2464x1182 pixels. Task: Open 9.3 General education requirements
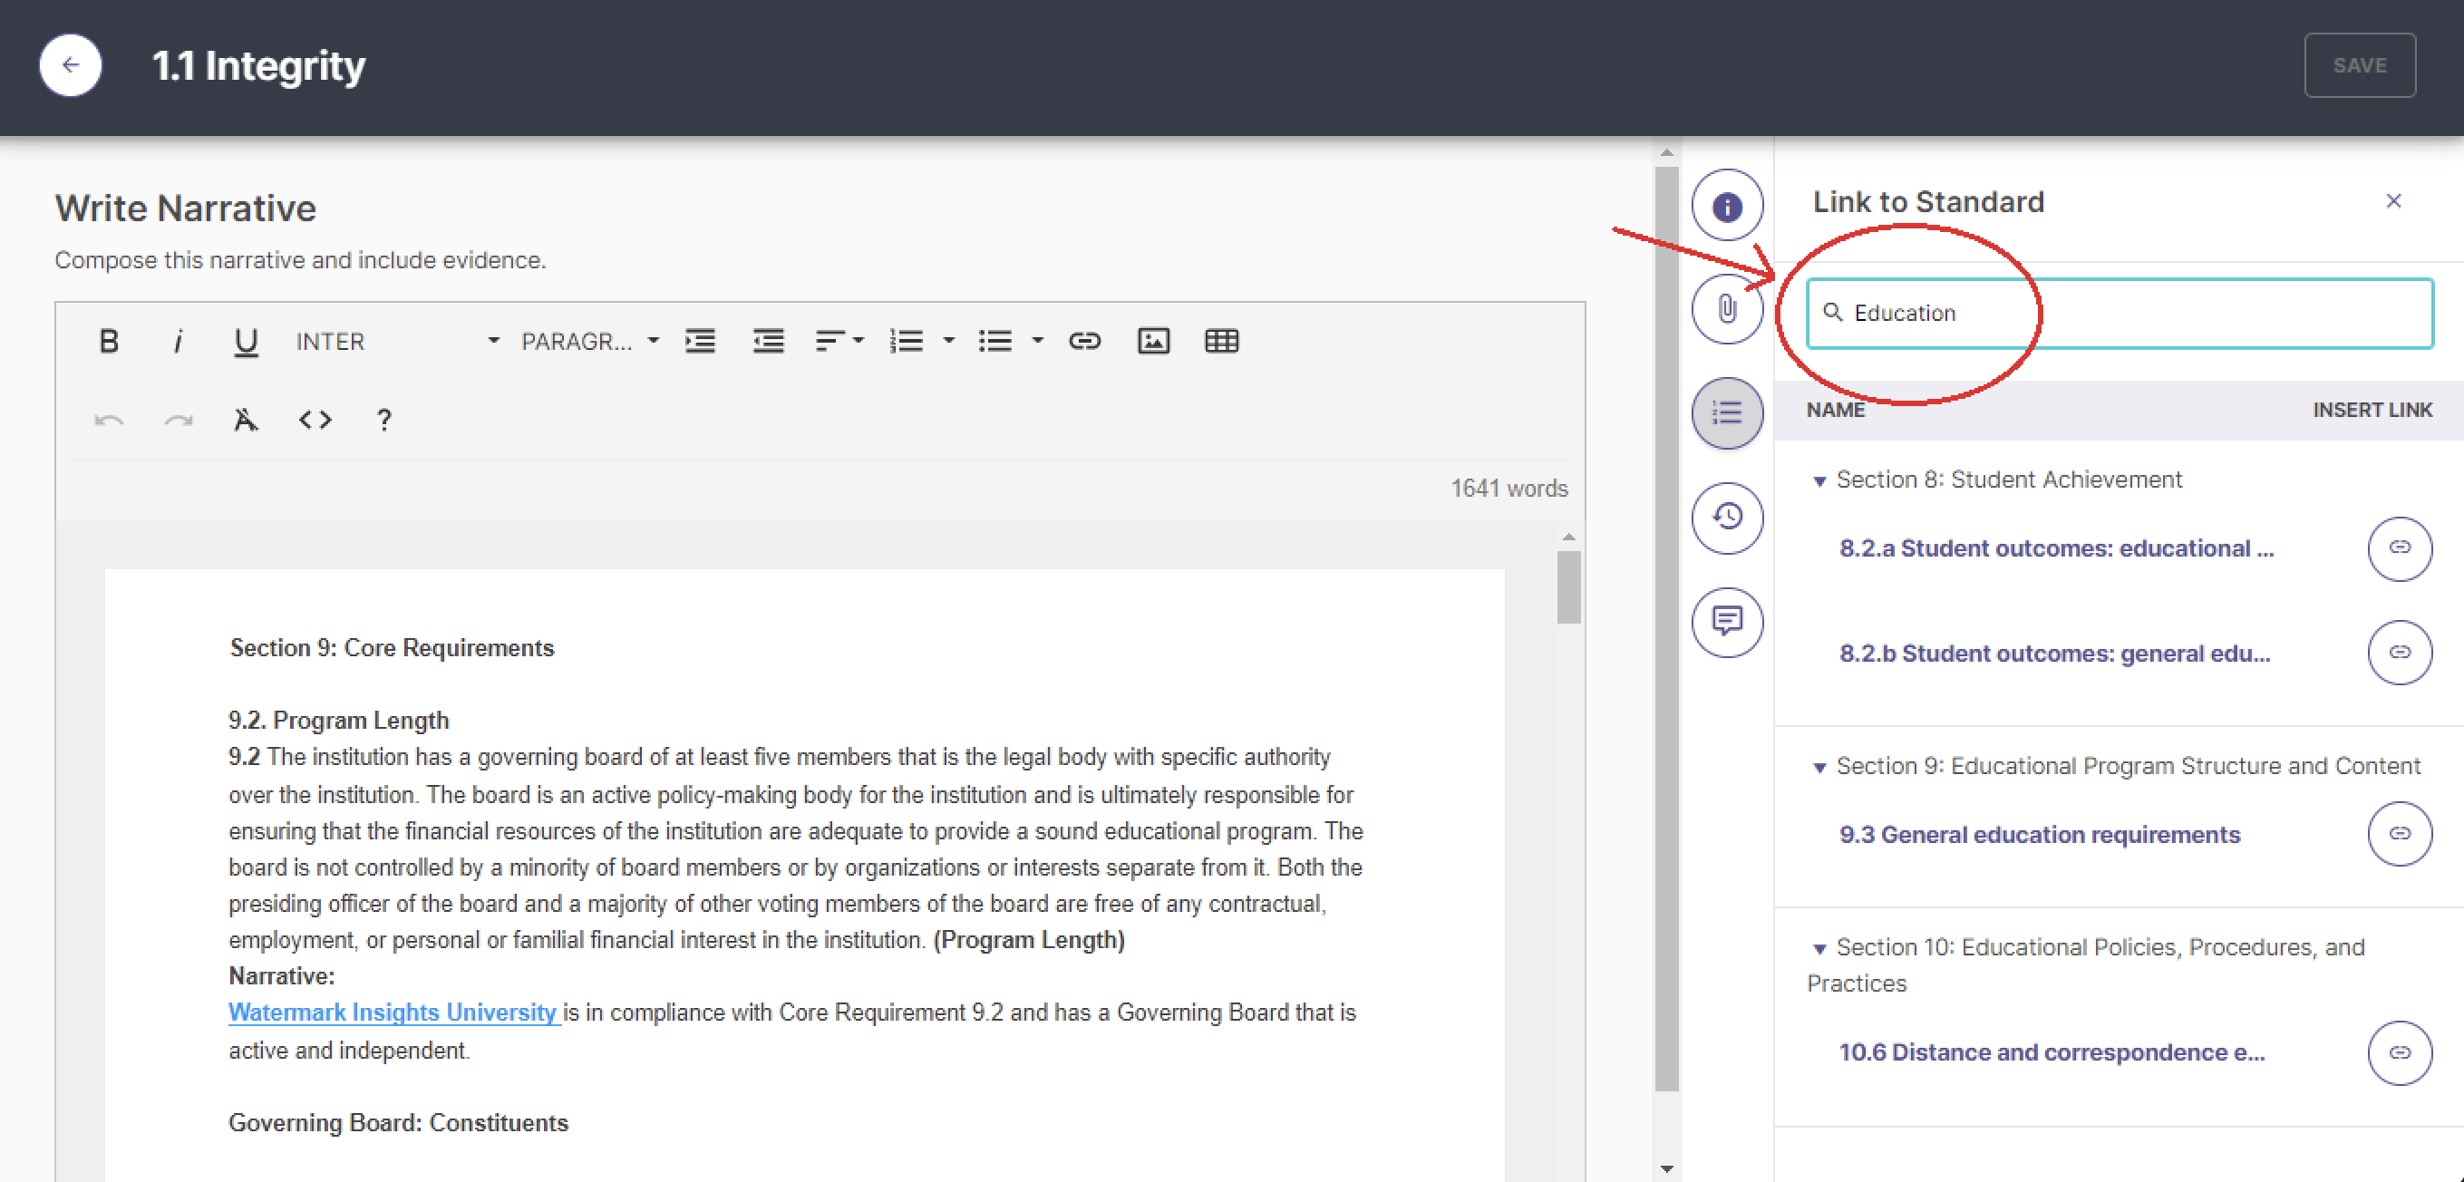pos(2038,834)
